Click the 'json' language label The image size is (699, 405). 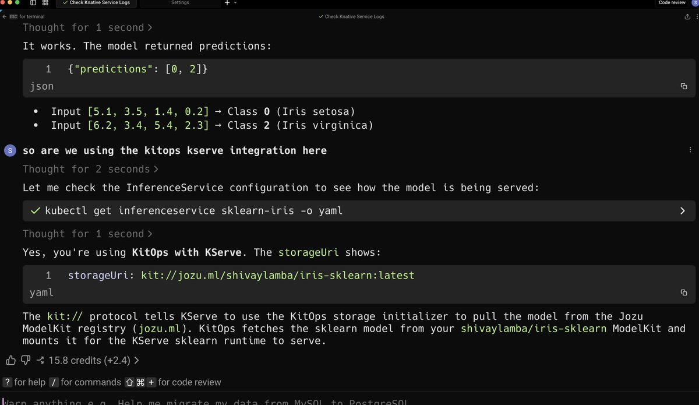(41, 86)
